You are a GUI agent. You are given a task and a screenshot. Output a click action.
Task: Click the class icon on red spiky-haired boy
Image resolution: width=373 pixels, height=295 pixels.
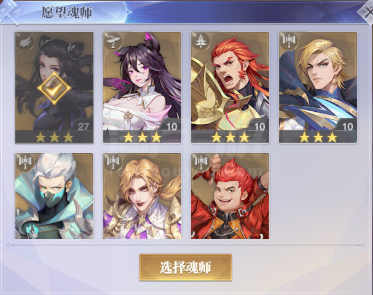coord(201,163)
